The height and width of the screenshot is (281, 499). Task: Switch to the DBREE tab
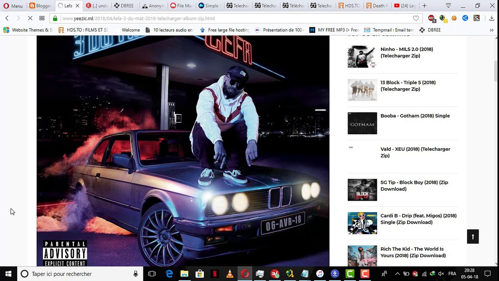tap(124, 6)
